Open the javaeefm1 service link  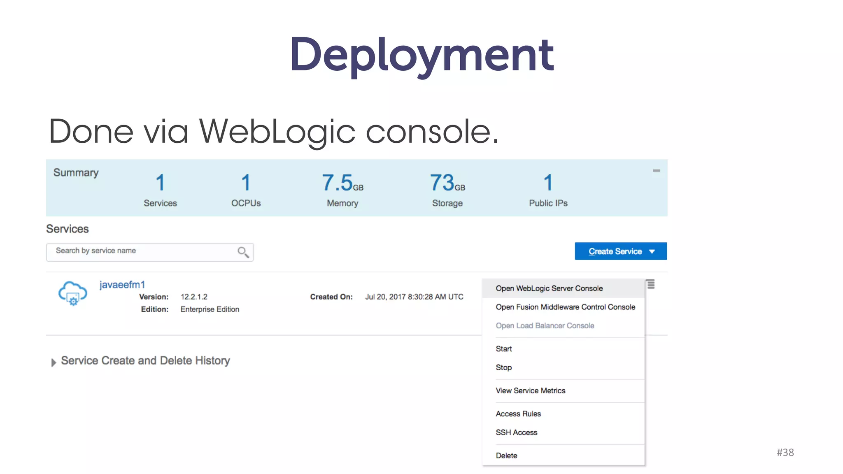[x=122, y=285]
